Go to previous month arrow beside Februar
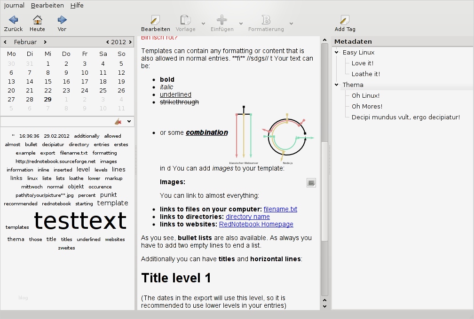The image size is (474, 319). coord(5,42)
